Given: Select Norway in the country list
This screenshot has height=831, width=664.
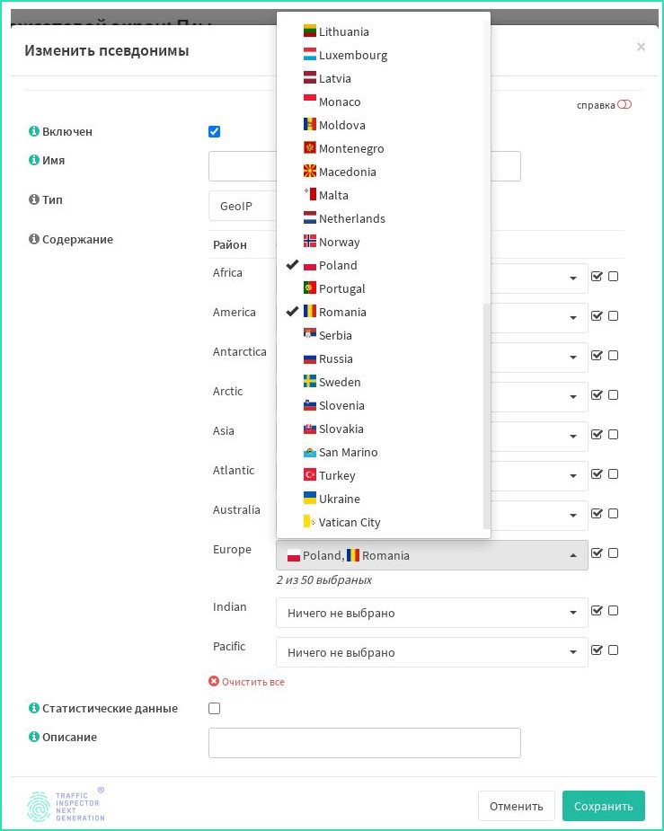Looking at the screenshot, I should point(380,242).
